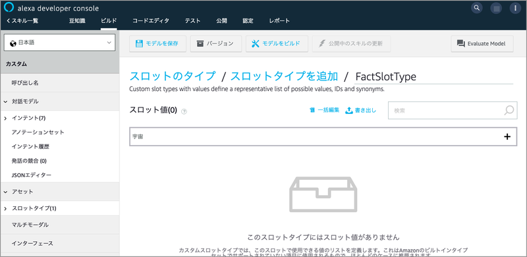Open the user profile square icon

(x=496, y=8)
